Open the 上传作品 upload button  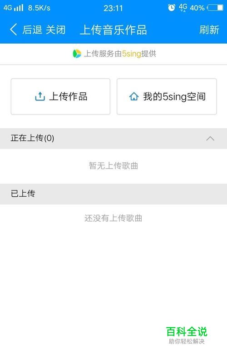tap(61, 96)
